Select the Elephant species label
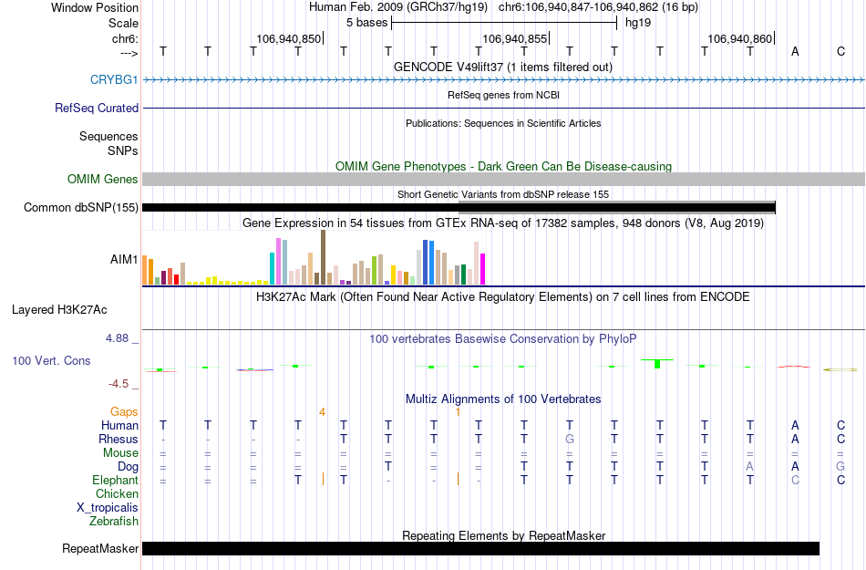Viewport: 866px width, 570px height. (x=115, y=480)
